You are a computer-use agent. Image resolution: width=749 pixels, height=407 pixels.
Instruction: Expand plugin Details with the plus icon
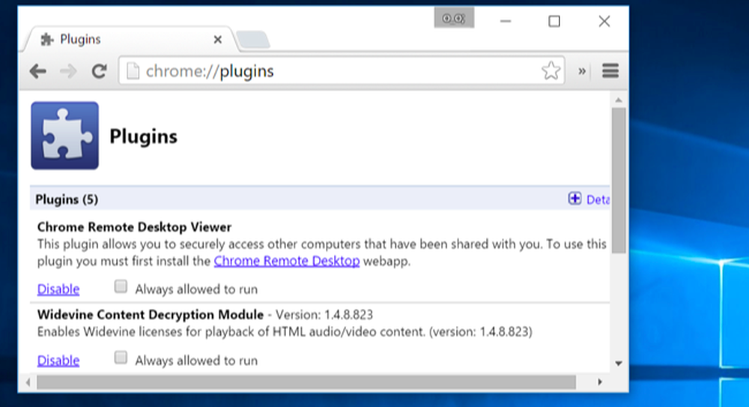click(574, 199)
